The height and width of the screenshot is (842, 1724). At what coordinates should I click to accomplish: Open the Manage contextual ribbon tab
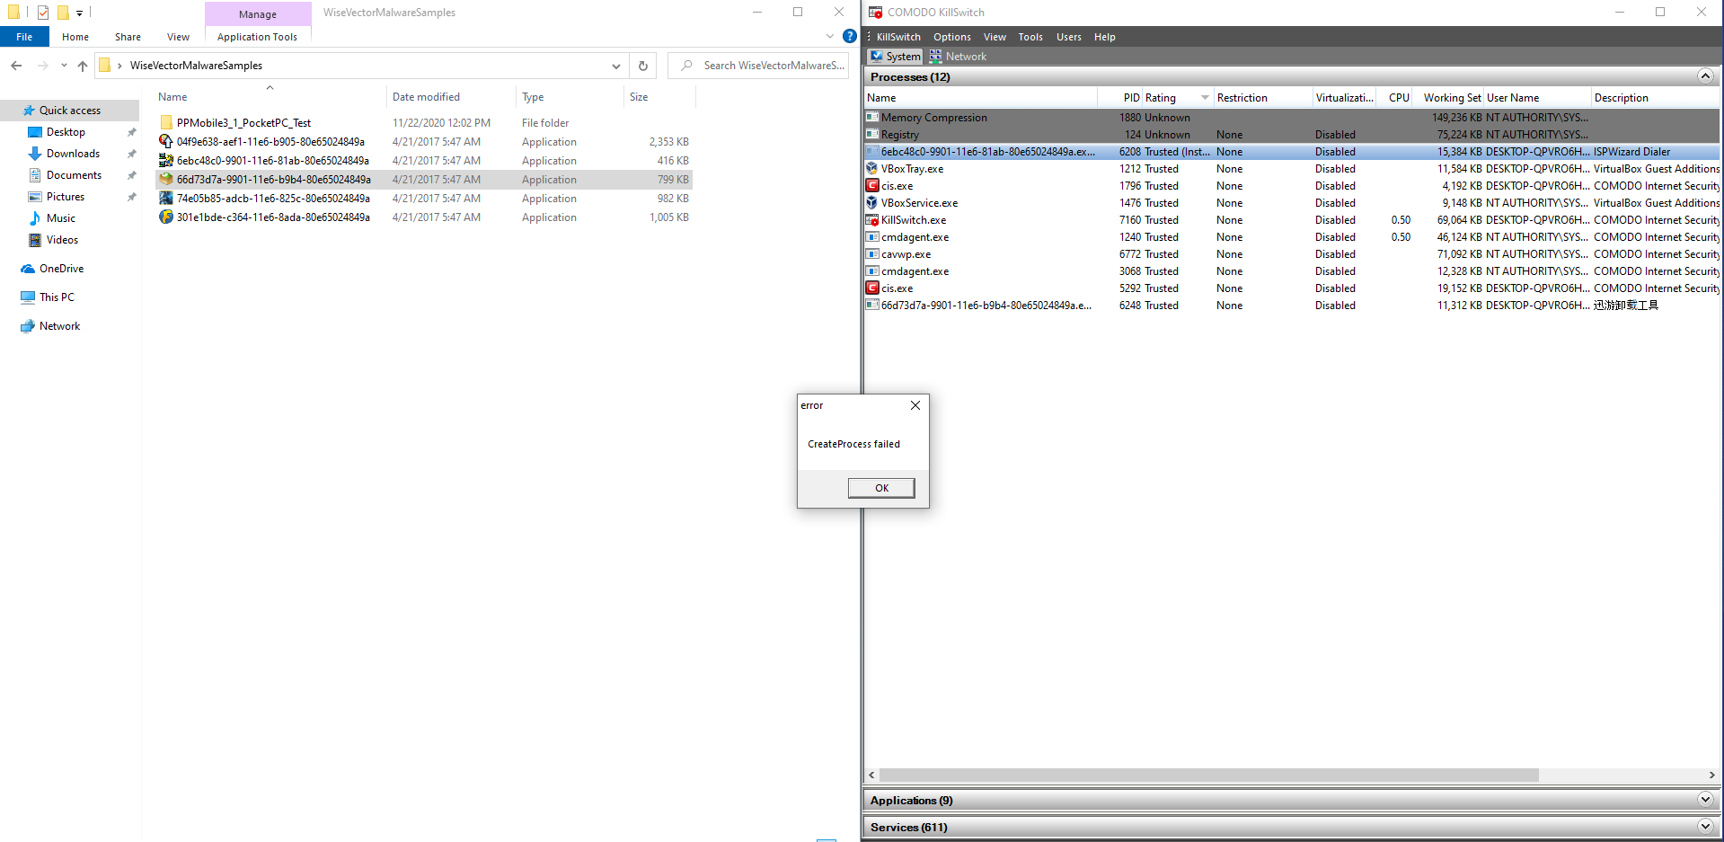[258, 13]
